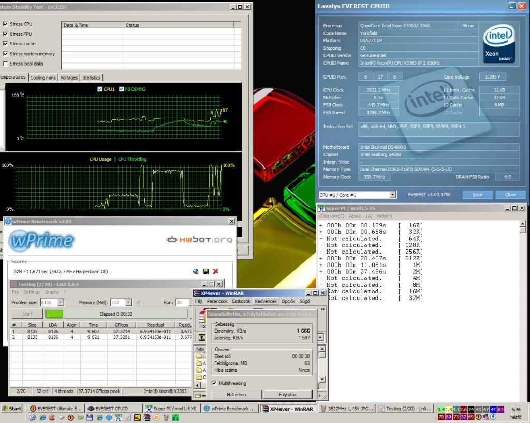Click the WinRAR books icon in quick launch
530x423 pixels.
pyautogui.click(x=146, y=418)
